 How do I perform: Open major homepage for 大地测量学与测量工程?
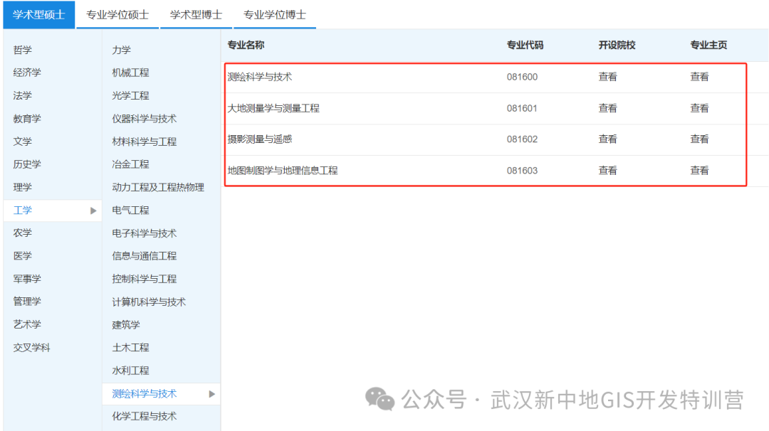click(699, 108)
